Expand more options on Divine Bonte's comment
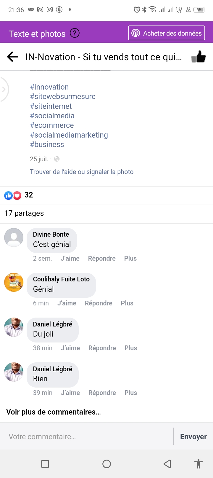213x478 pixels. [x=130, y=258]
